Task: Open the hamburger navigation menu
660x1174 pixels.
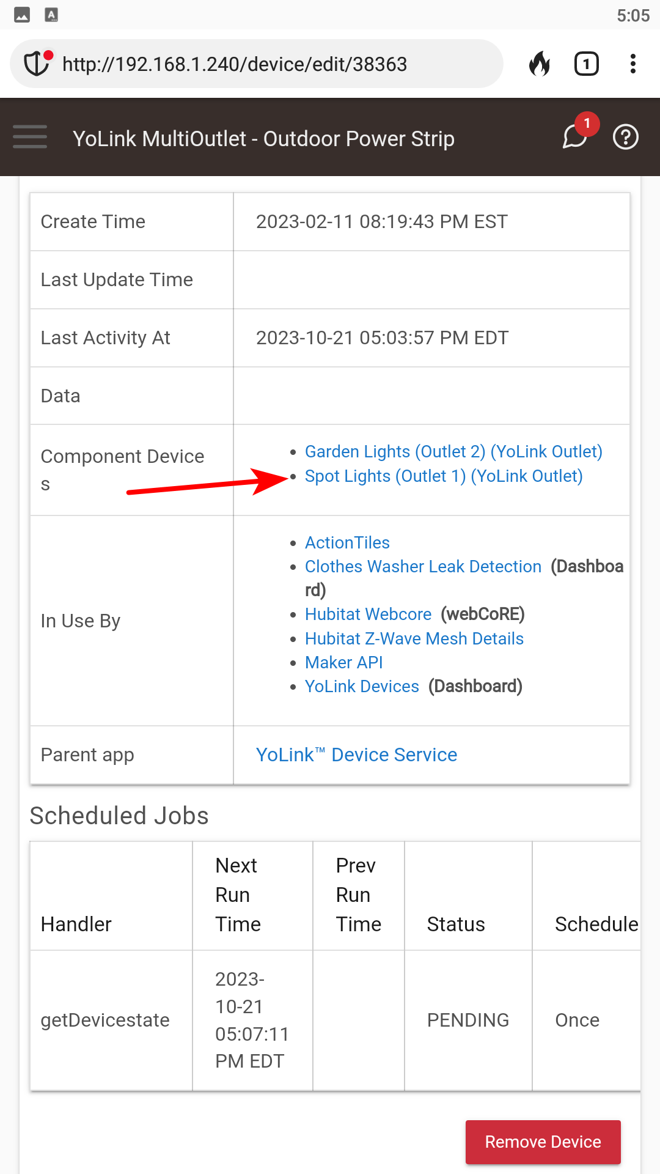Action: (x=30, y=137)
